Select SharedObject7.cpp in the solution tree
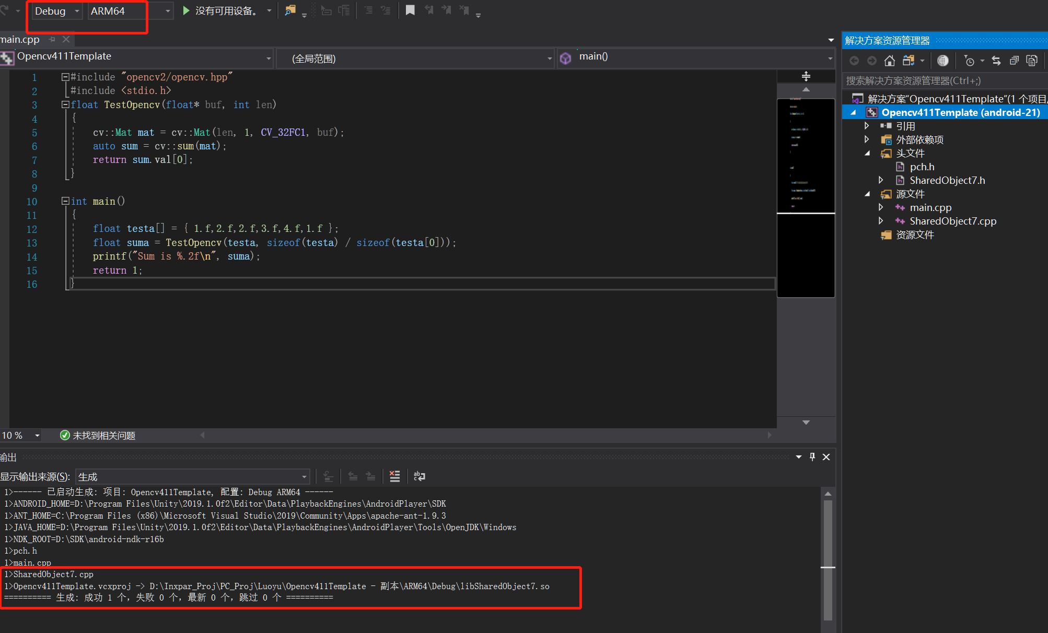This screenshot has height=633, width=1048. [x=952, y=221]
